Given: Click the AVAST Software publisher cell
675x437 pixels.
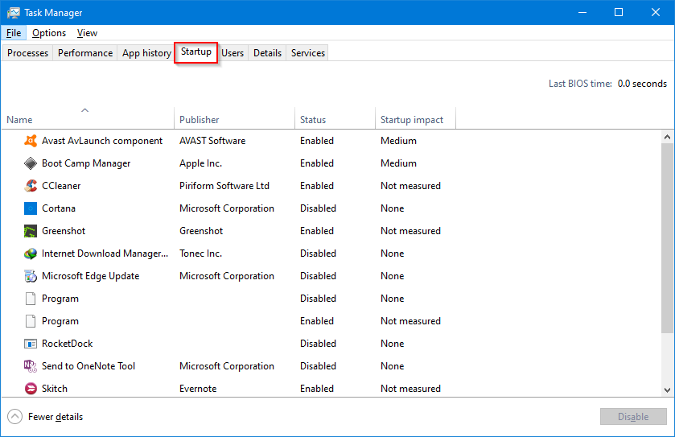Looking at the screenshot, I should 212,141.
